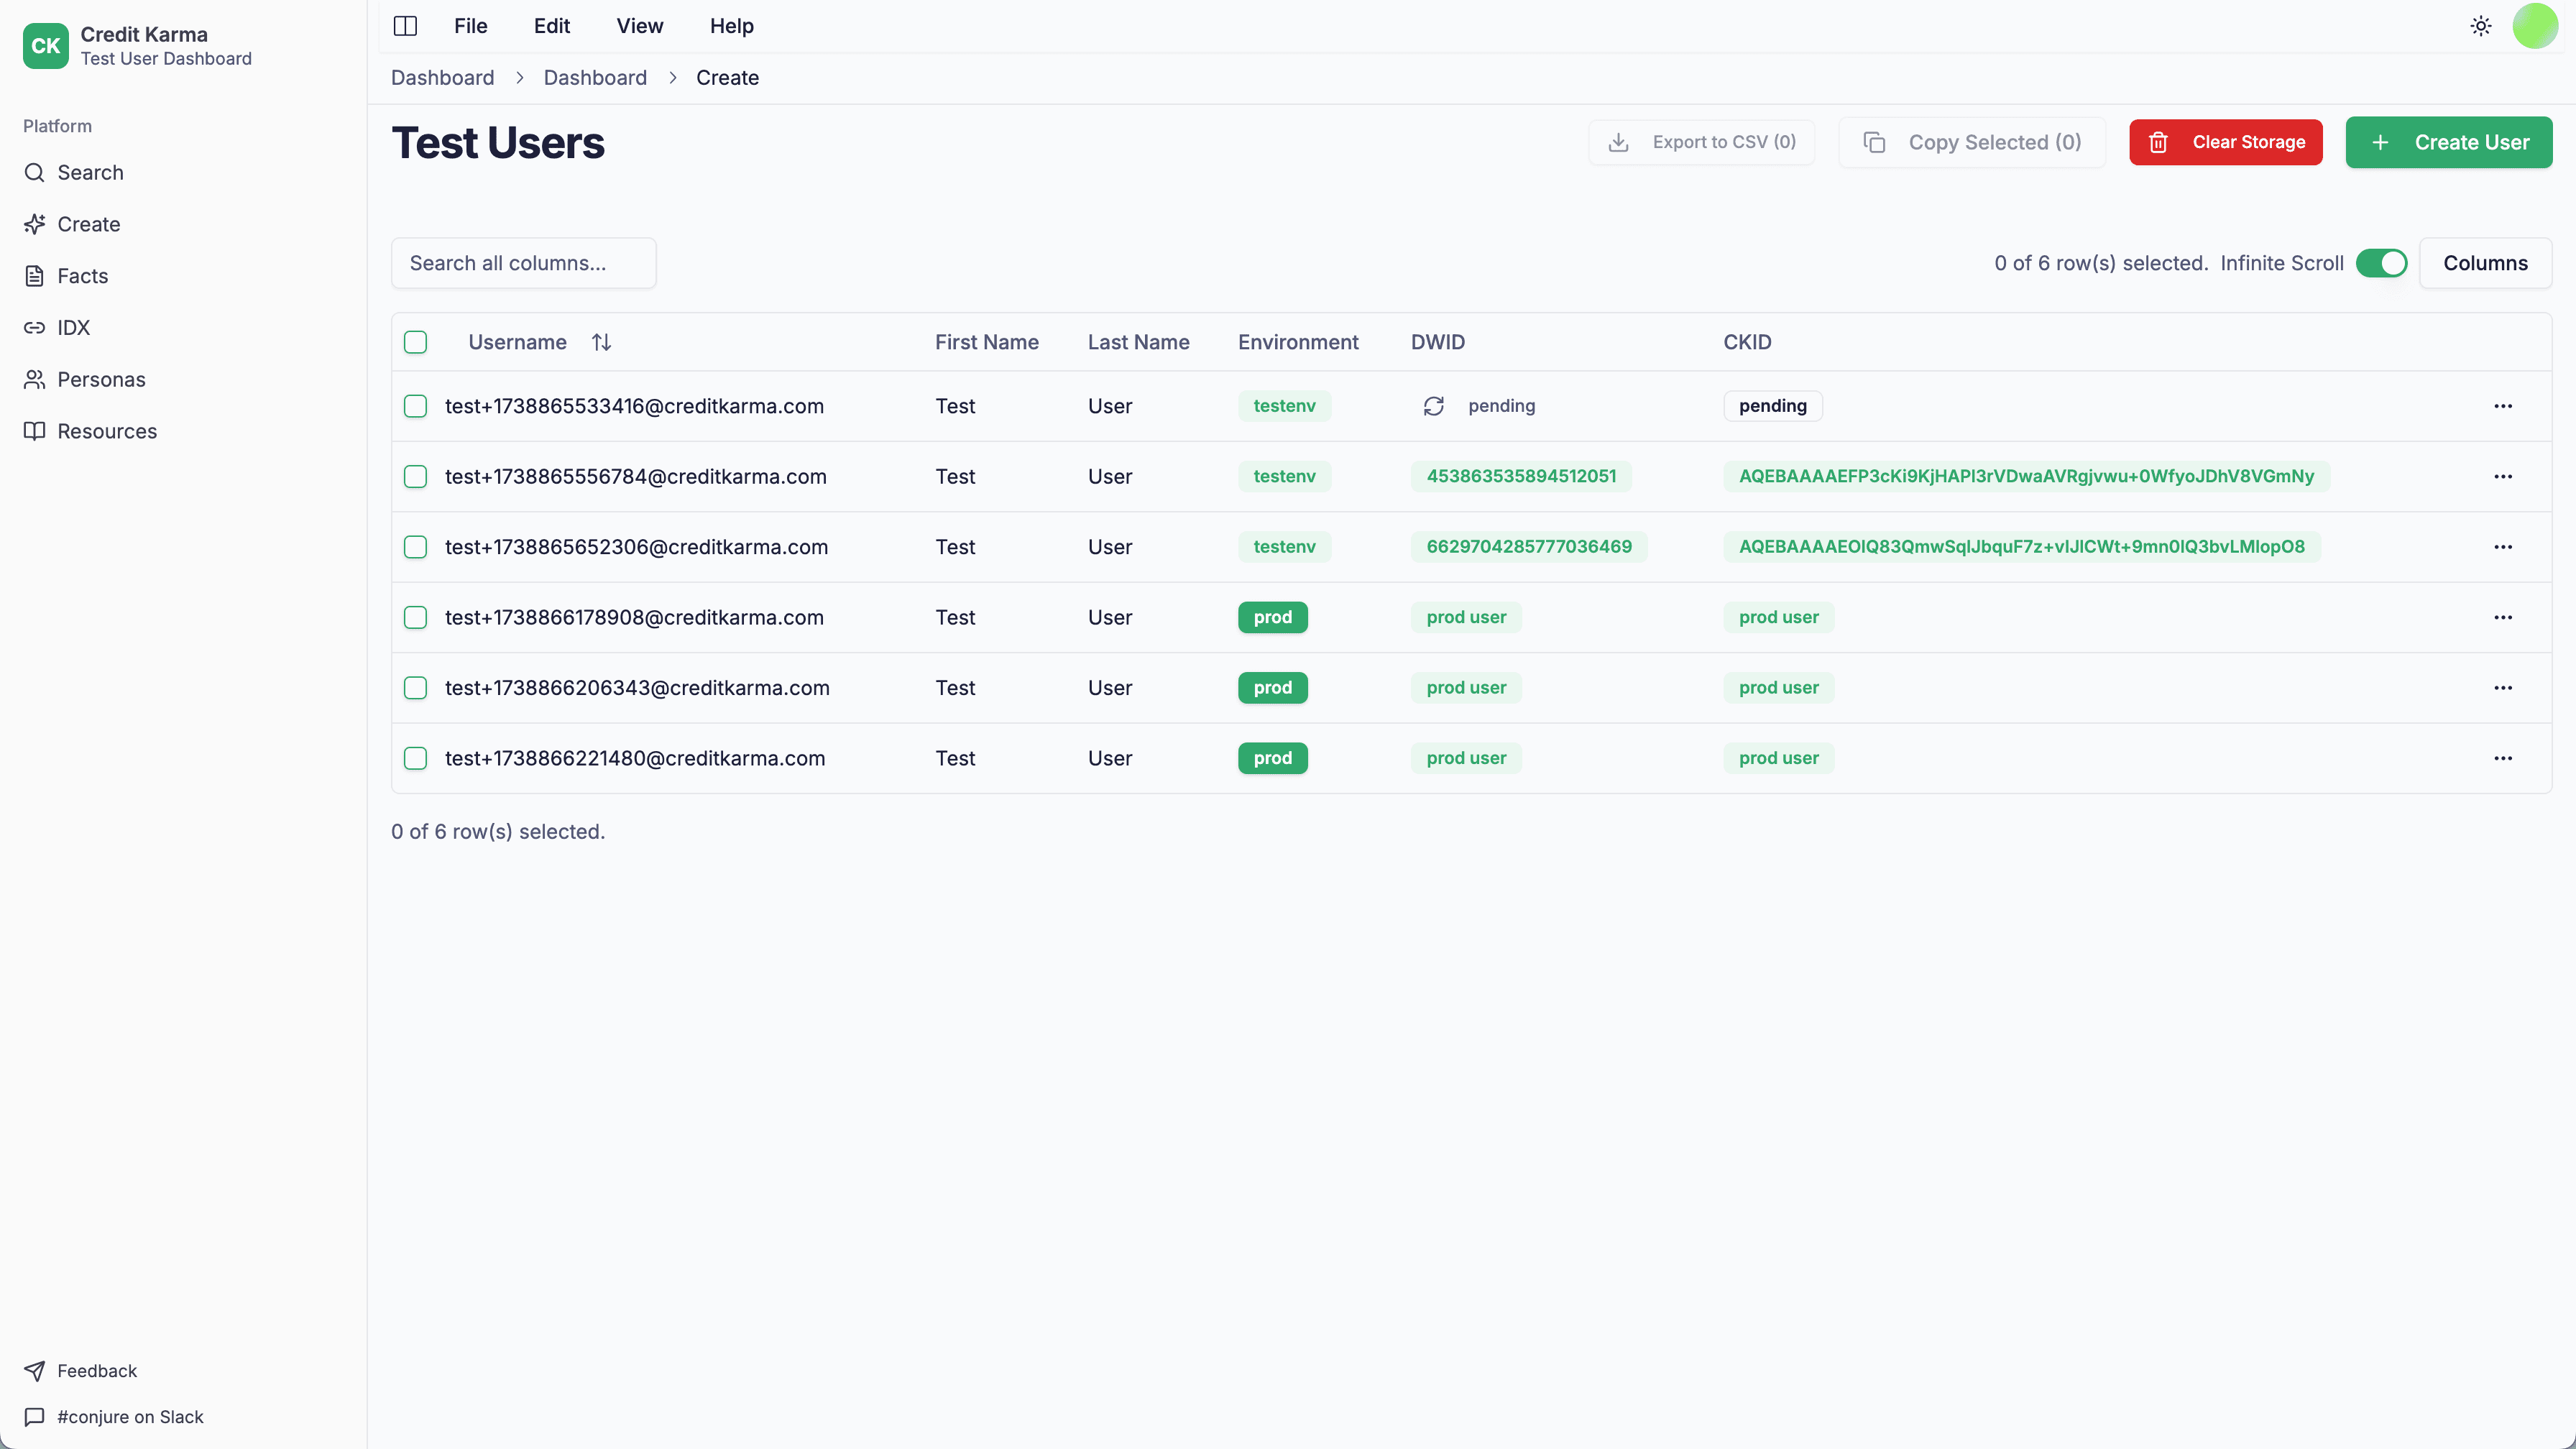Click the Create User button
The image size is (2576, 1449).
click(2449, 142)
